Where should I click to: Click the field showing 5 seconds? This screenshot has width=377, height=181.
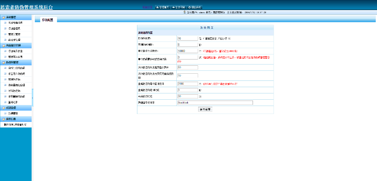(x=188, y=44)
